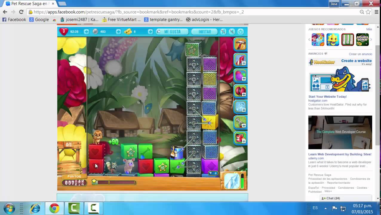Click the Cookies footer link
The image size is (381, 215).
pos(362,188)
